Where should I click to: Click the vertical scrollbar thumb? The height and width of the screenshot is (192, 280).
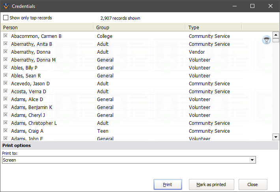coord(276,40)
